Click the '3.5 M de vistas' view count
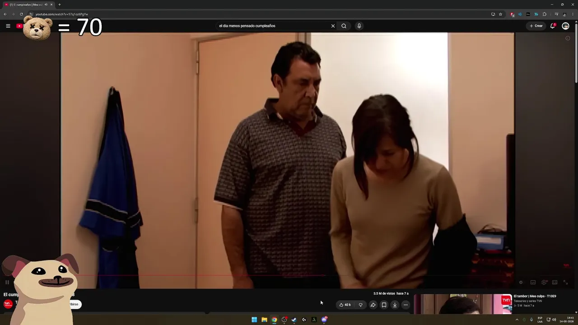The height and width of the screenshot is (325, 578). [x=384, y=293]
